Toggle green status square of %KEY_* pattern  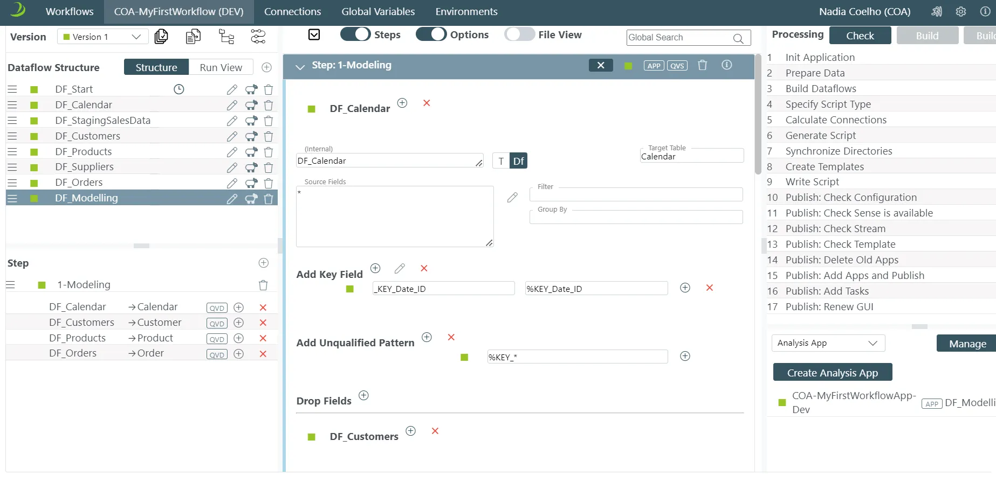point(464,358)
